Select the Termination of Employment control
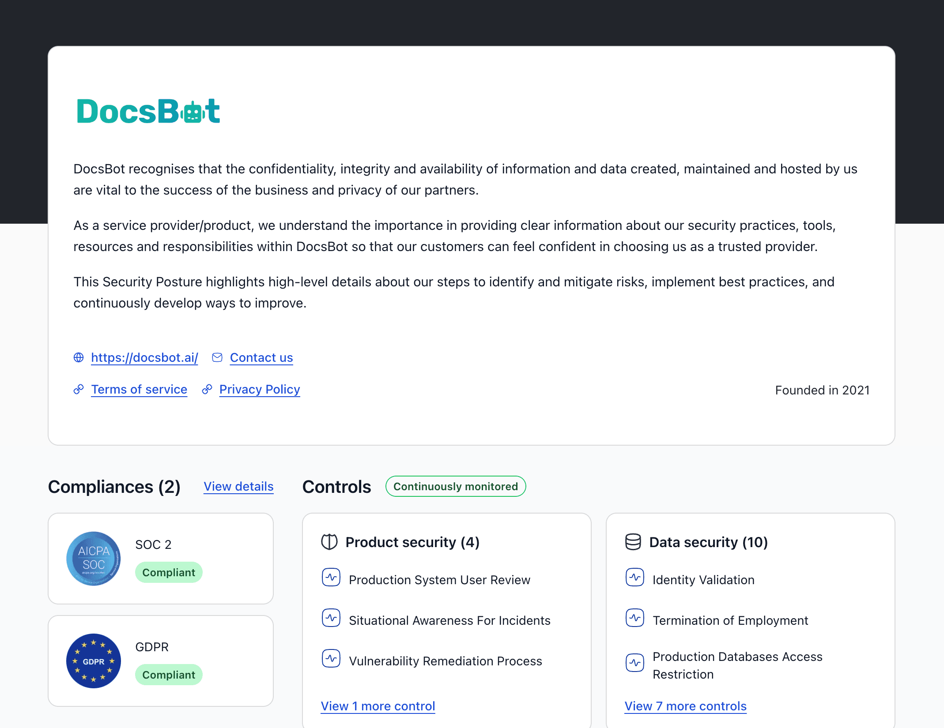Screen dimensions: 944x728 (730, 620)
